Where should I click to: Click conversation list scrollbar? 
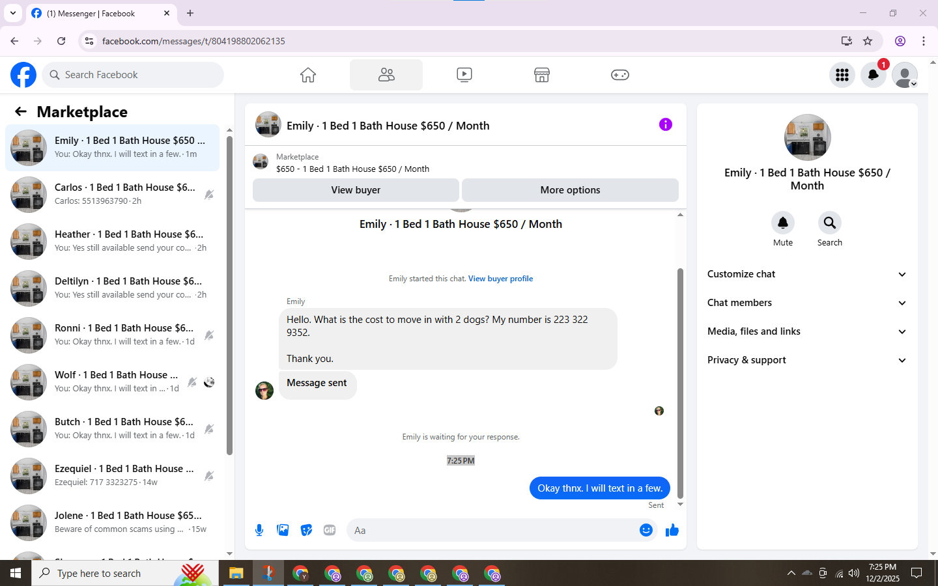(229, 296)
